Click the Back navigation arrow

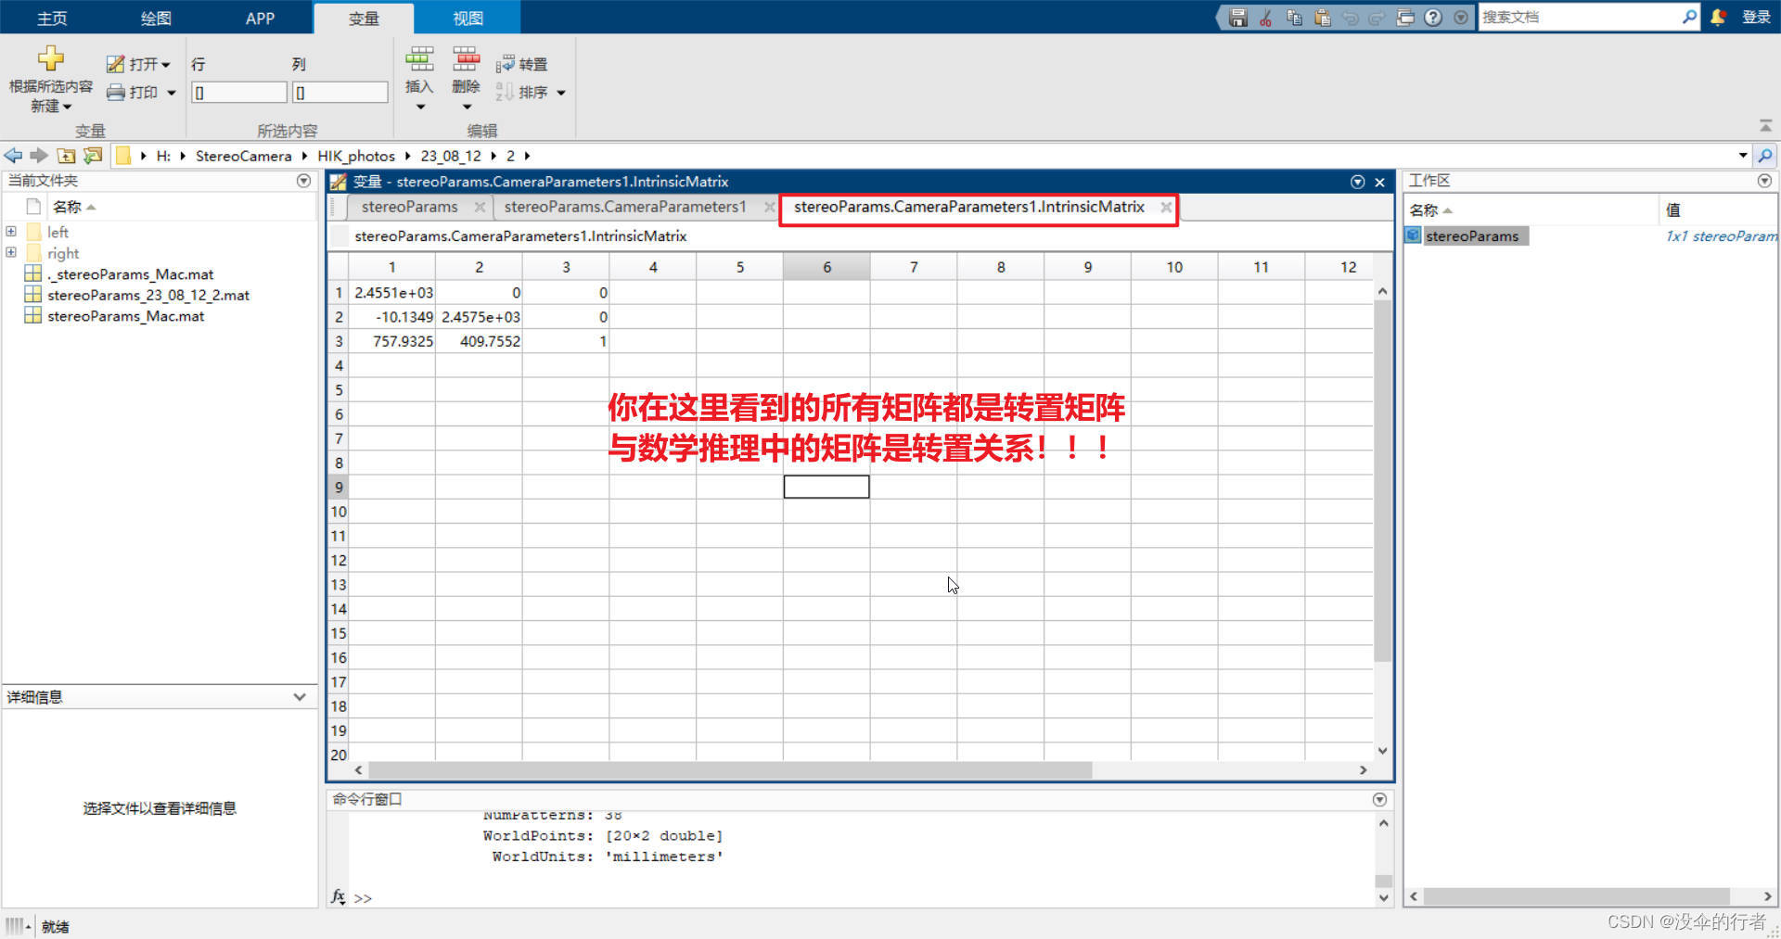(13, 156)
